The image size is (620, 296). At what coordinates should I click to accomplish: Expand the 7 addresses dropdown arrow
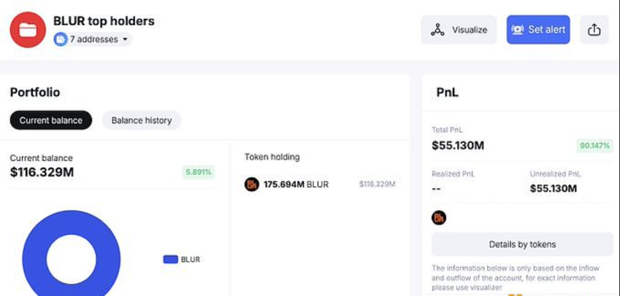(125, 39)
